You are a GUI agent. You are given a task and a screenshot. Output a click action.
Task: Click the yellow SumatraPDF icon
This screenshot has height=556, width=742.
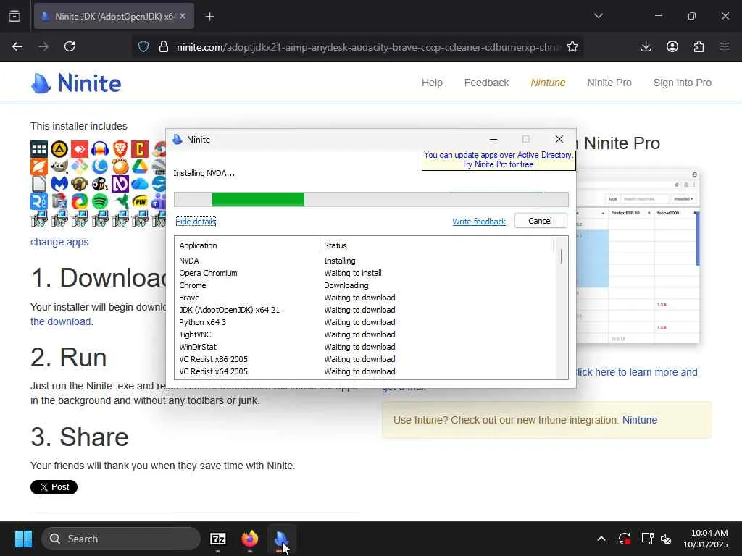pyautogui.click(x=140, y=201)
